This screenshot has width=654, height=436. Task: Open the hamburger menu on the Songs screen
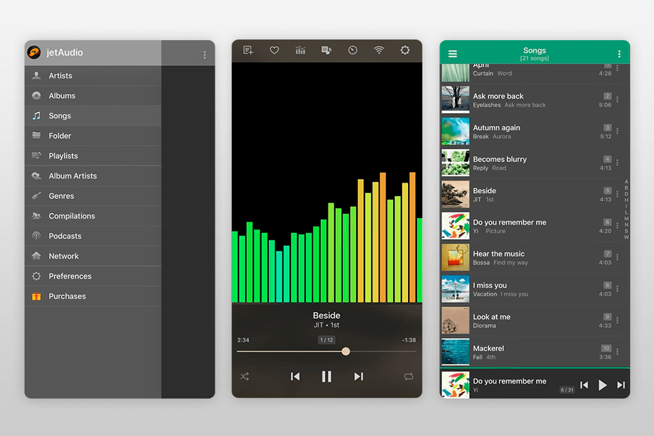coord(452,52)
